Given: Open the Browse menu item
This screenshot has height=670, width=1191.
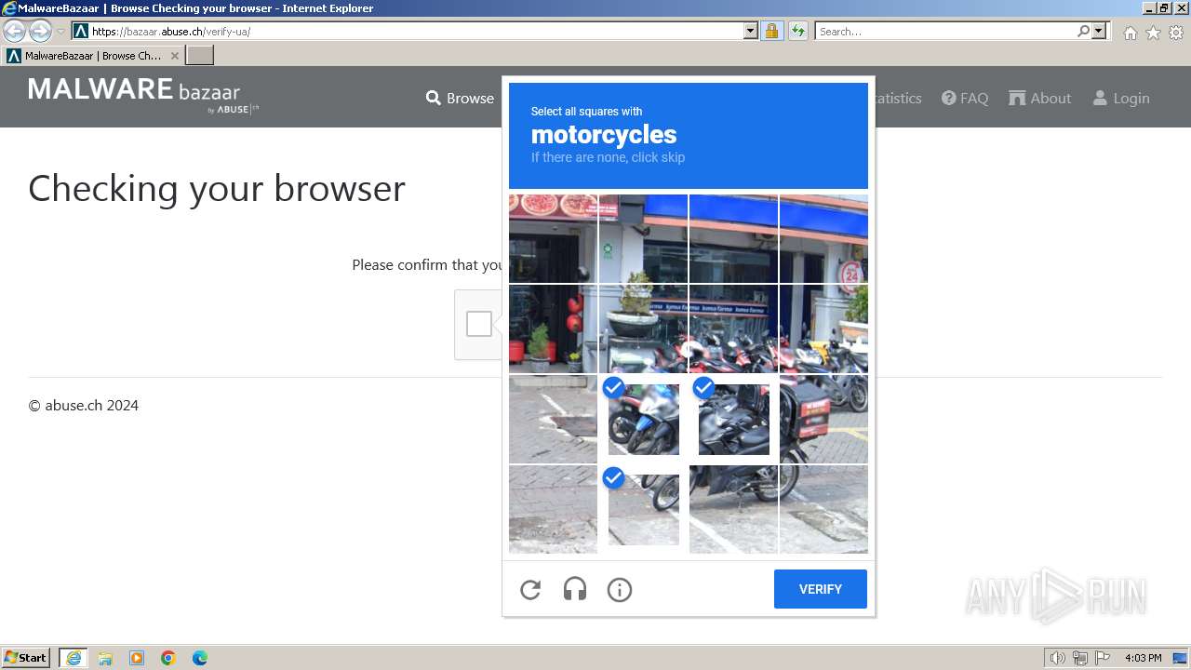Looking at the screenshot, I should [460, 98].
